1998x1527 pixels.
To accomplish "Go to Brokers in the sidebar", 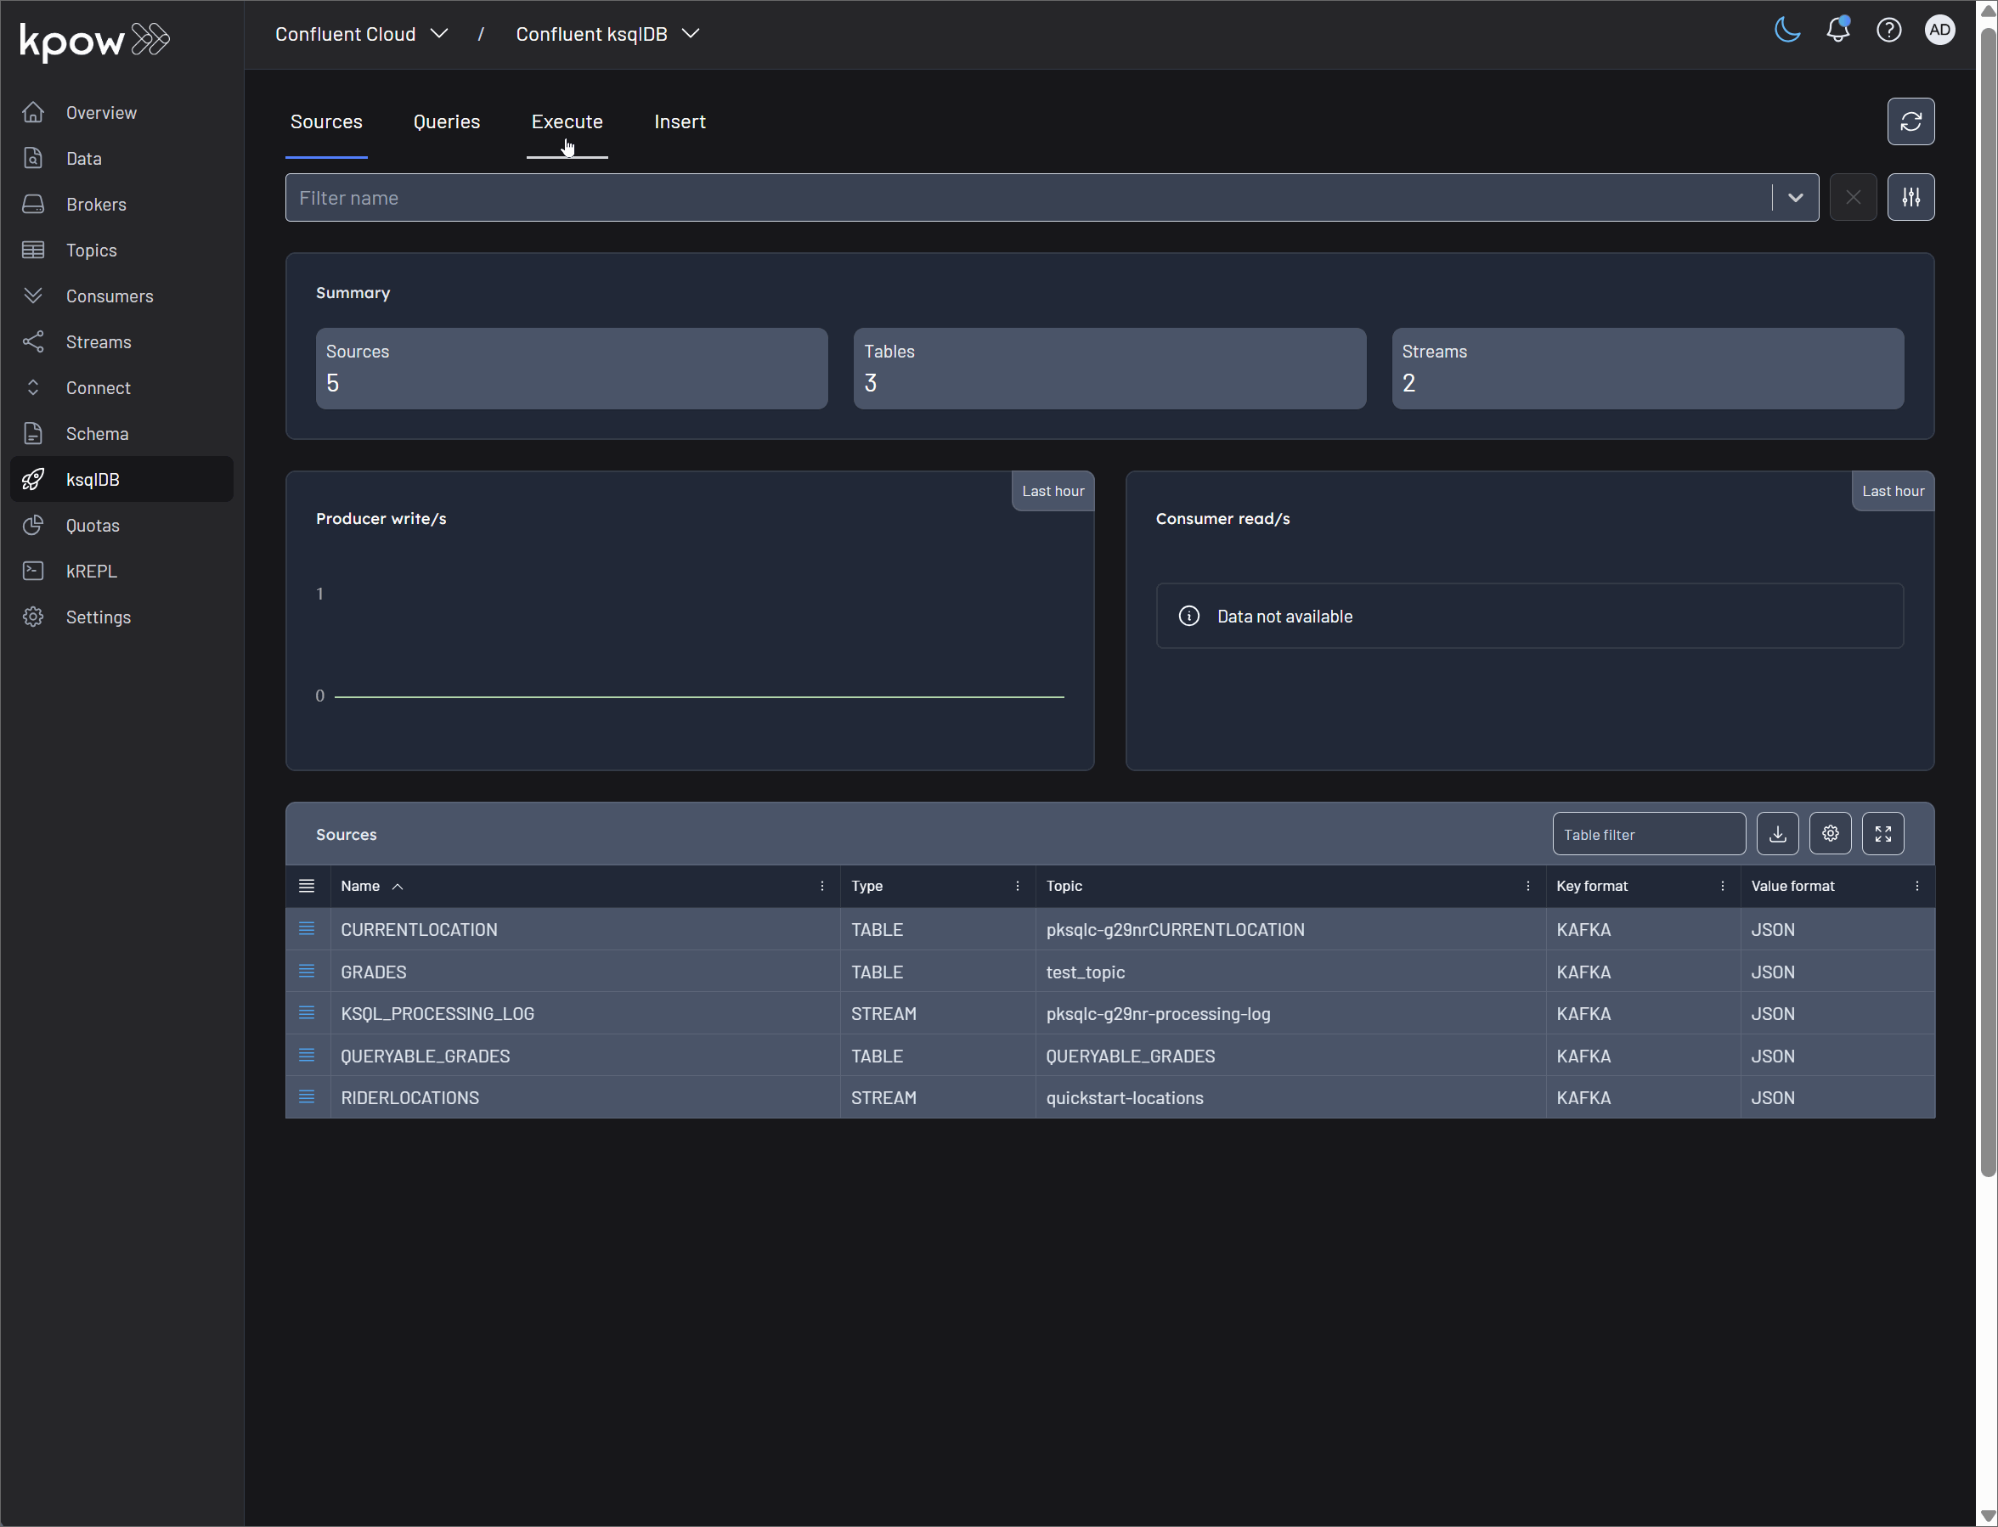I will [x=121, y=205].
